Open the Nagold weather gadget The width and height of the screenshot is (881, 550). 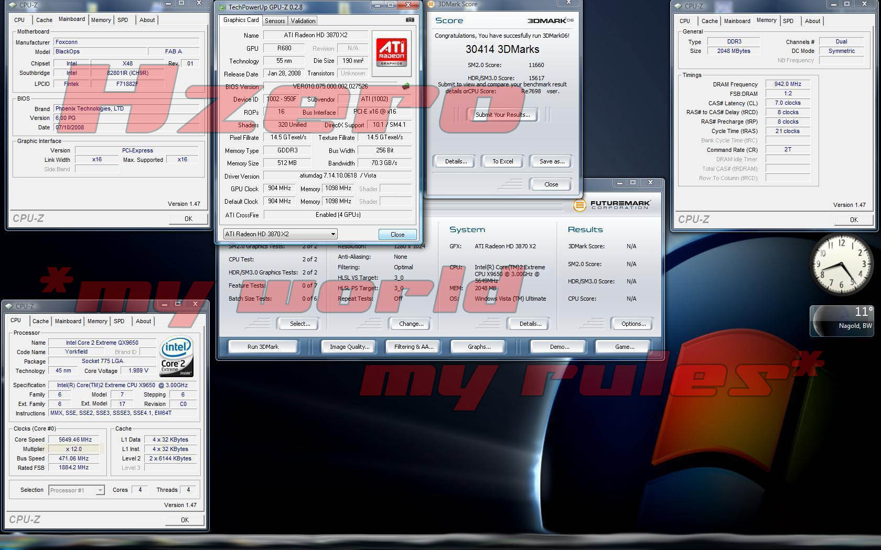point(842,320)
